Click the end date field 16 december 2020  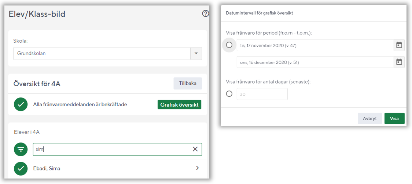click(x=315, y=62)
